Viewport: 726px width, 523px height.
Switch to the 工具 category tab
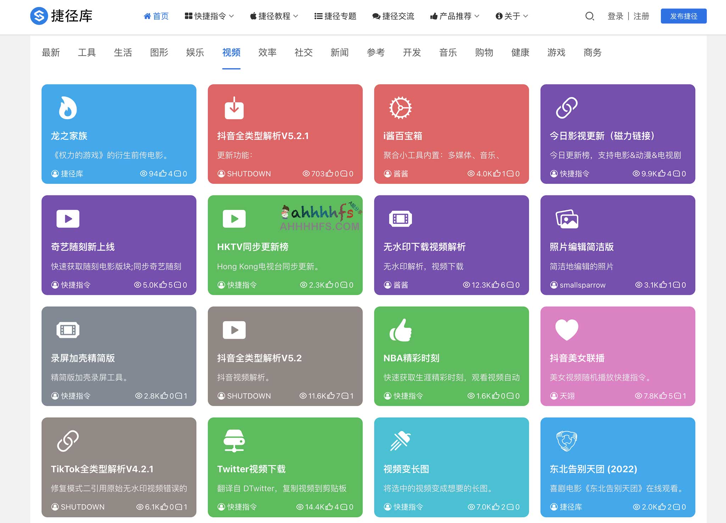(x=87, y=52)
